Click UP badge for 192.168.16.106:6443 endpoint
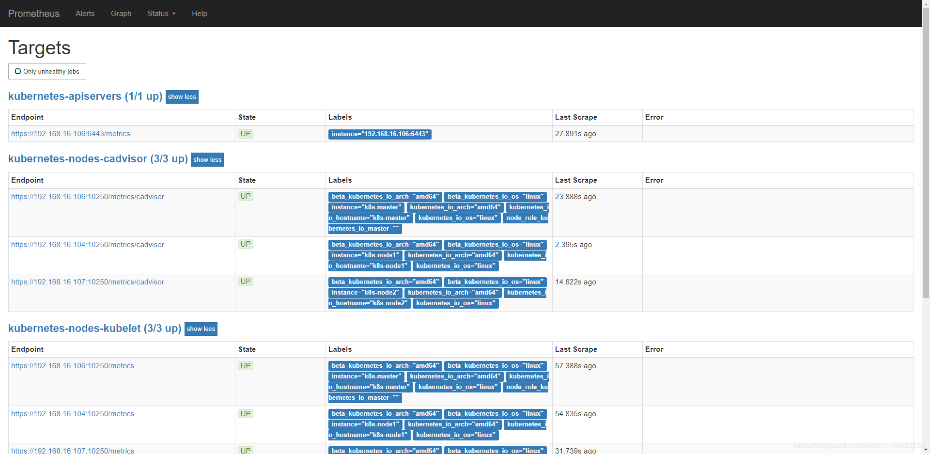930x454 pixels. [246, 134]
